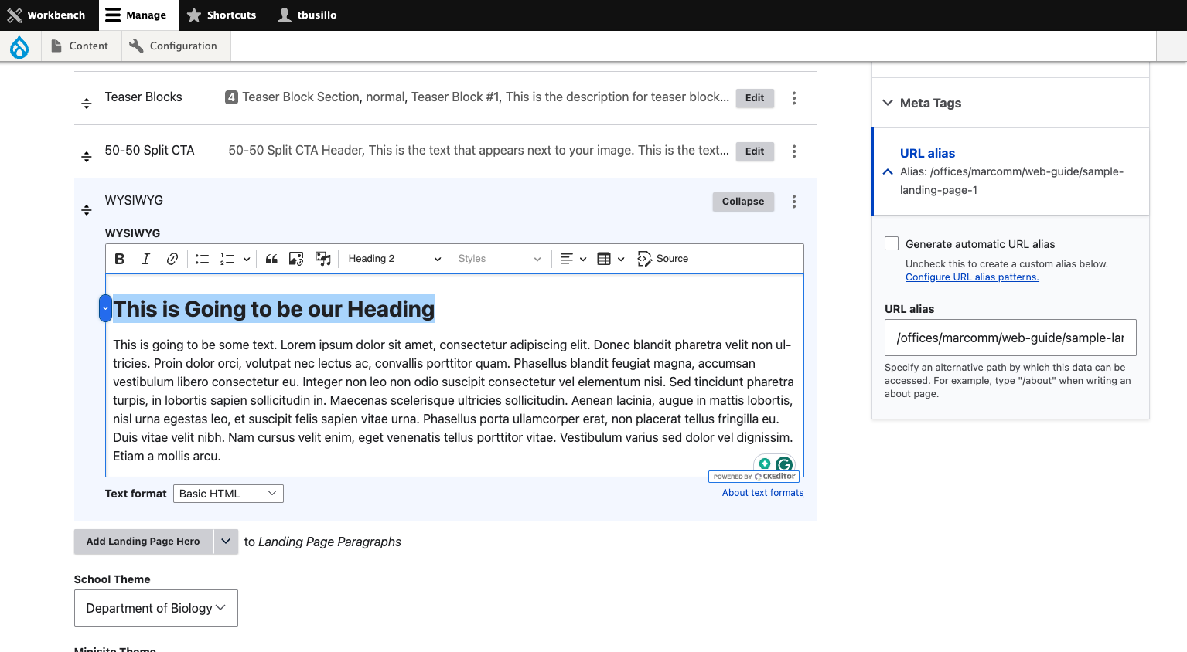Open the insert table tool
The height and width of the screenshot is (652, 1187).
point(611,259)
